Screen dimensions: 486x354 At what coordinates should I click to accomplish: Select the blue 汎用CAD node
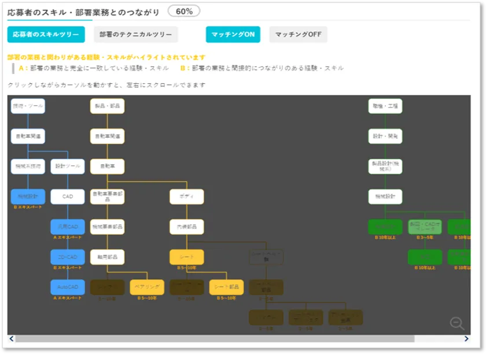[68, 226]
